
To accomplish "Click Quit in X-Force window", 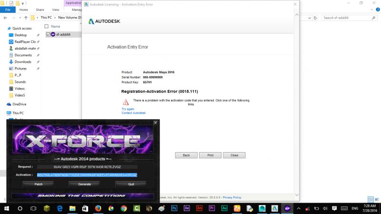I will [131, 185].
